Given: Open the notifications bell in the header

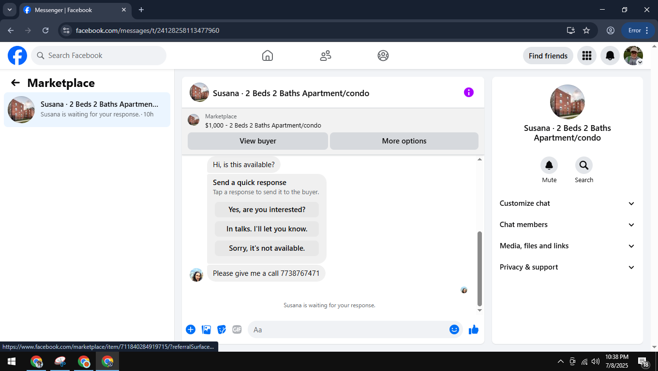Looking at the screenshot, I should tap(610, 56).
